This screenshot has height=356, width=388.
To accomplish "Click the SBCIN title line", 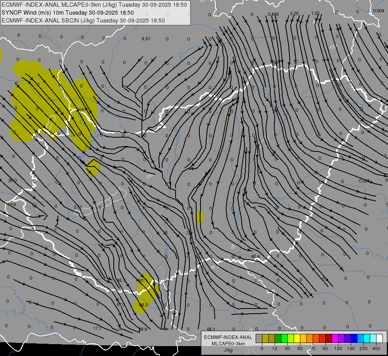I will 83,21.
